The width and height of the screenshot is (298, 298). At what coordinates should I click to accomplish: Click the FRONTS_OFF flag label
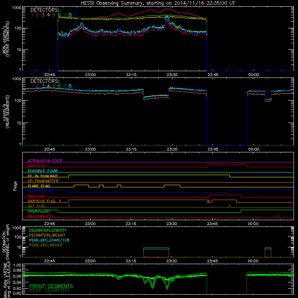[39, 211]
